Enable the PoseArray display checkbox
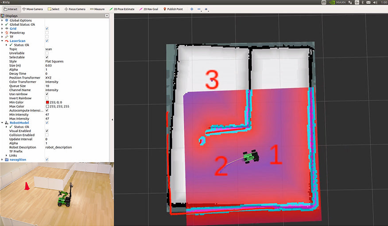Screen dimensions: 388x226 pyautogui.click(x=47, y=32)
